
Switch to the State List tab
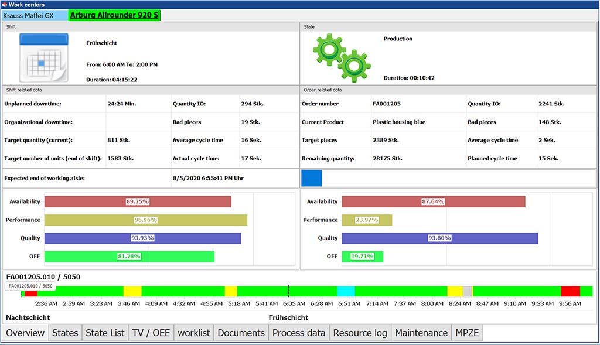[105, 333]
